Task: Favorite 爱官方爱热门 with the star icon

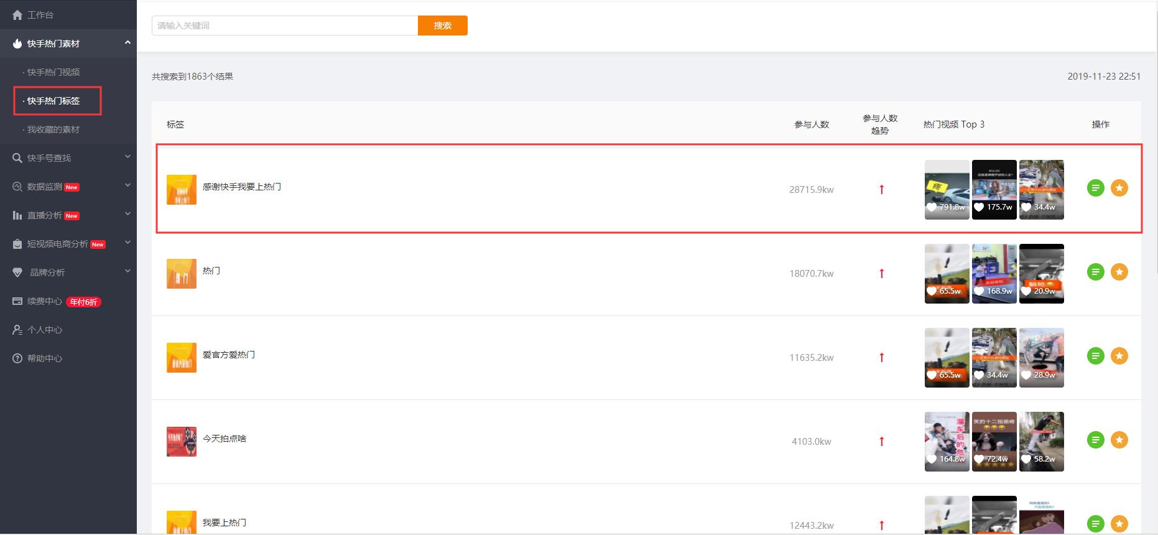Action: 1119,356
